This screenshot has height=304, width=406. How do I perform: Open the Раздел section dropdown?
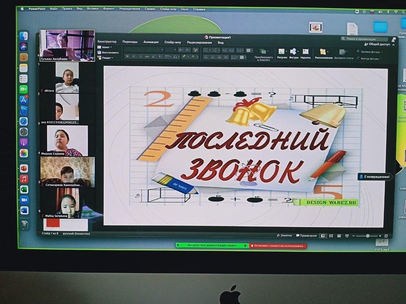pos(105,58)
